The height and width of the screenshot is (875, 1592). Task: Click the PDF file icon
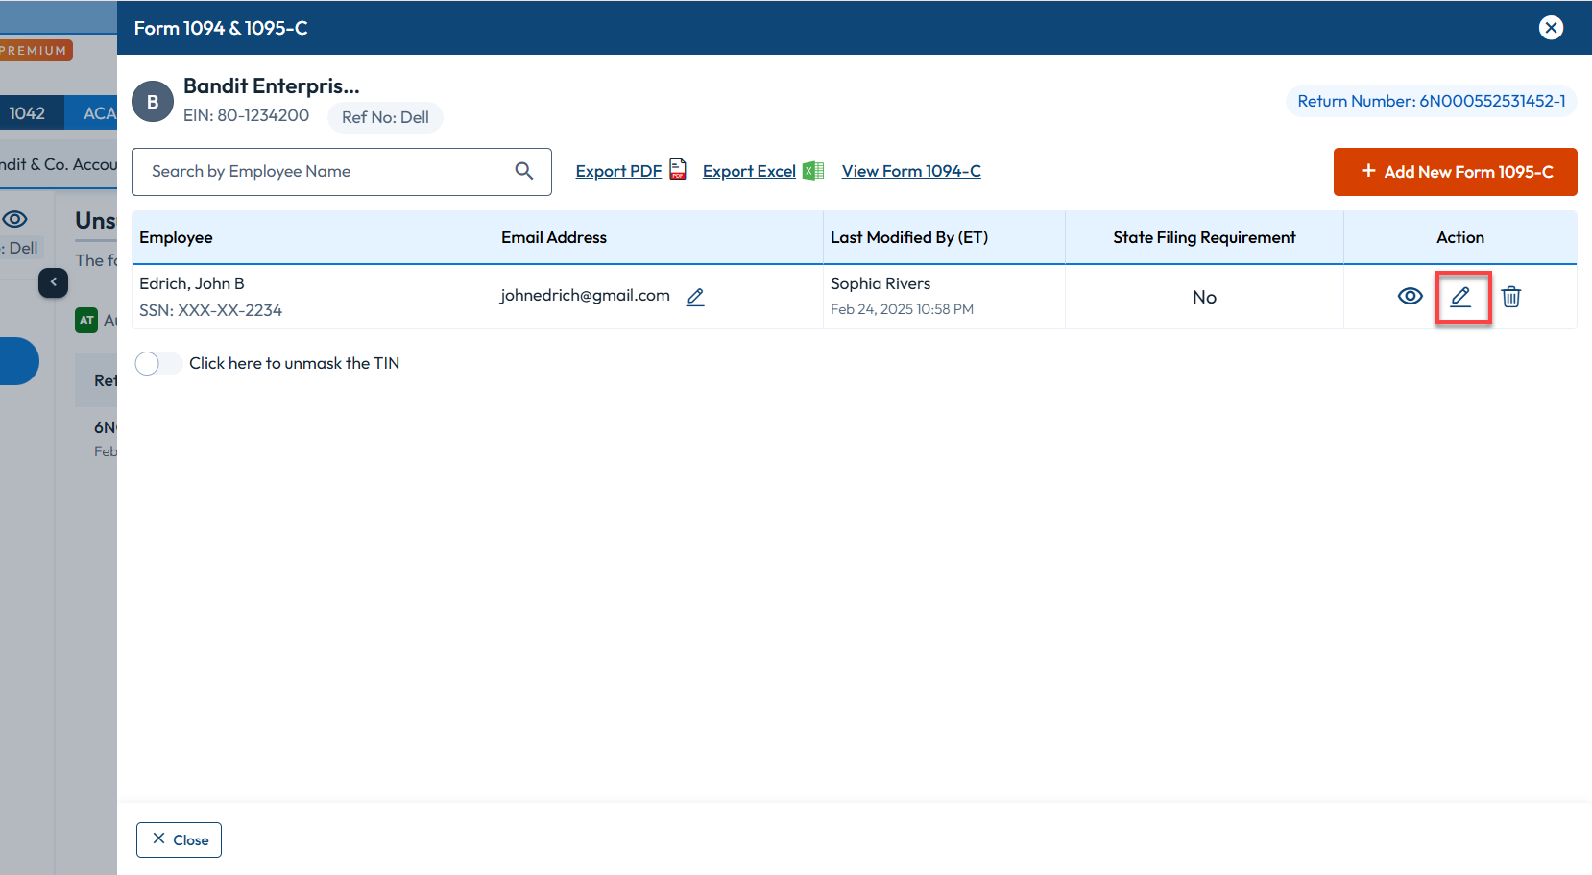pos(678,170)
